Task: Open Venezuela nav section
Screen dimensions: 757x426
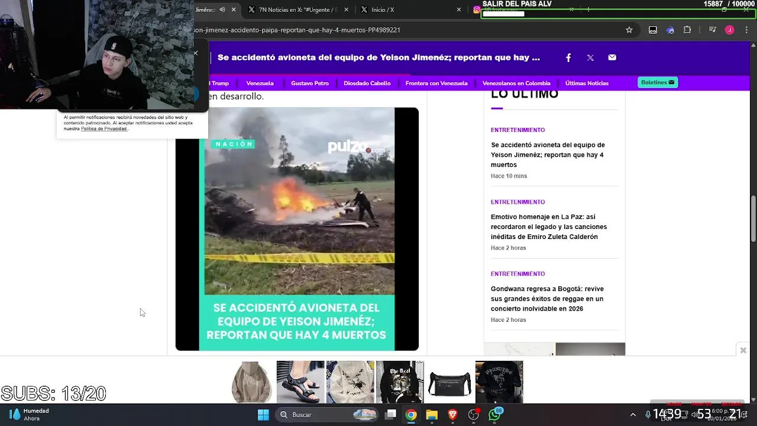Action: click(260, 83)
